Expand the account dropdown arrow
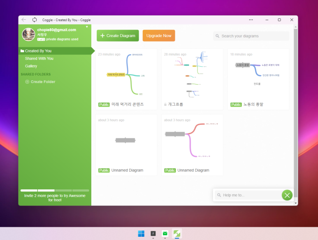 click(87, 27)
